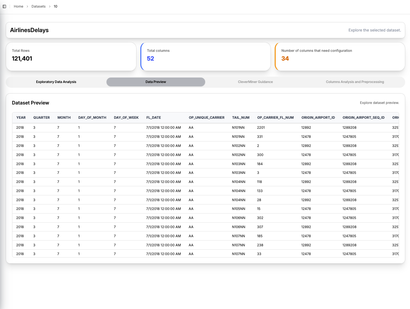The width and height of the screenshot is (410, 309).
Task: Click the FL_DATE column header
Action: tap(153, 118)
